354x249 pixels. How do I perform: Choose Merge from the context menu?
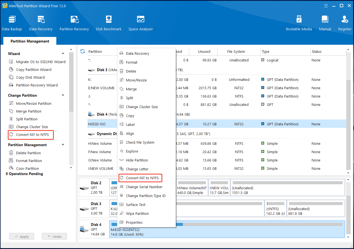click(146, 89)
